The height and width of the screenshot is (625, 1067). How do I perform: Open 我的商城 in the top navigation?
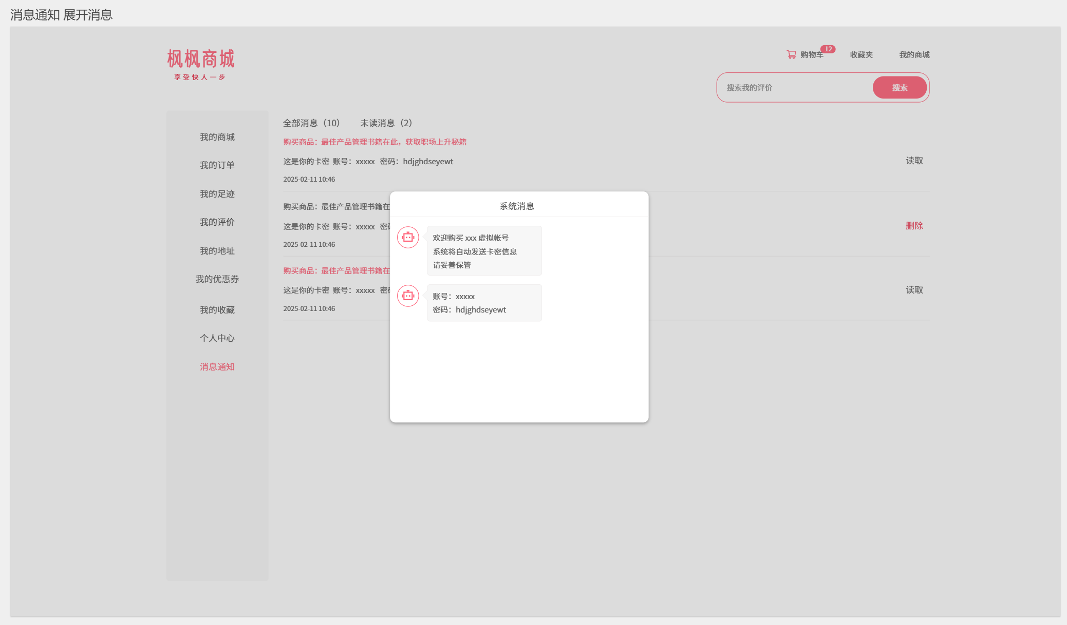point(914,55)
